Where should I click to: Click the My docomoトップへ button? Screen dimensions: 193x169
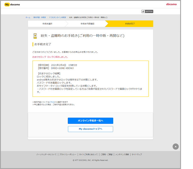(x=91, y=129)
